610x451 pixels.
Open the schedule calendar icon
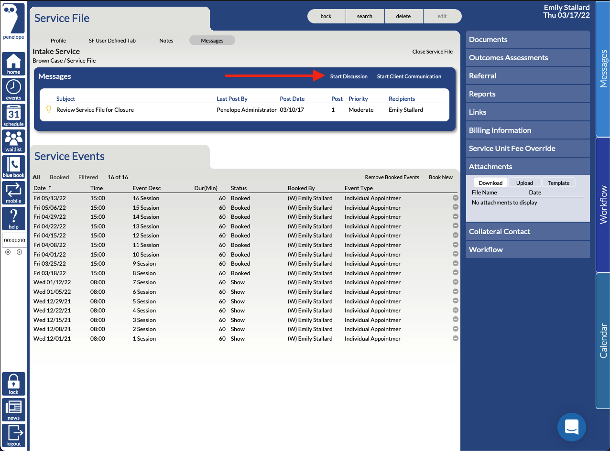click(x=13, y=116)
